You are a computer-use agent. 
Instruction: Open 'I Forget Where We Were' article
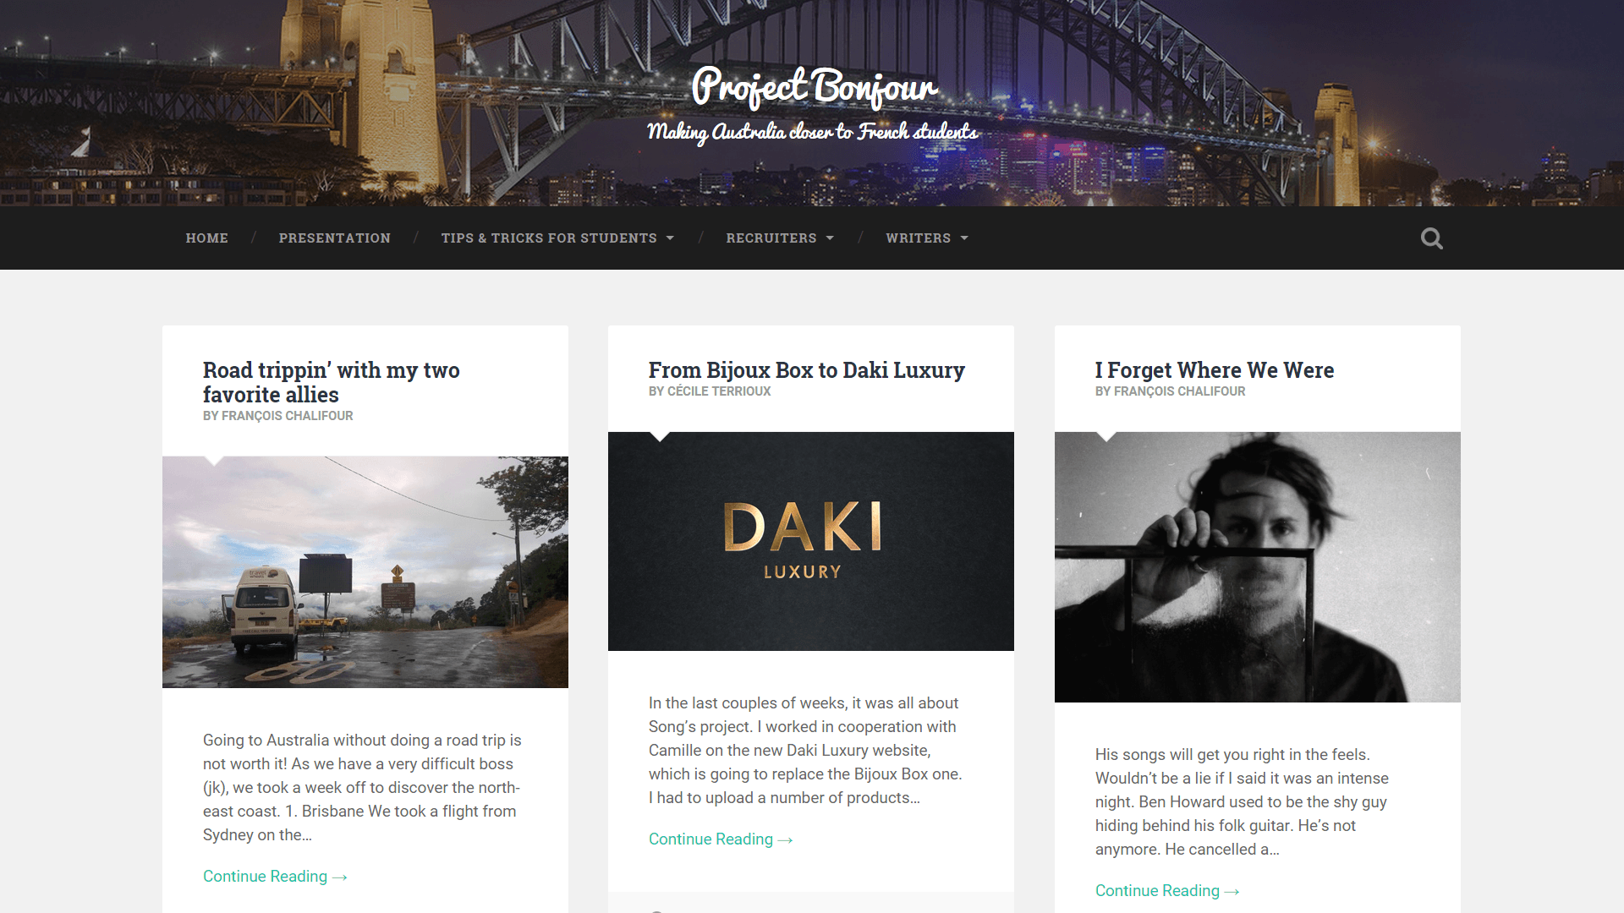tap(1215, 370)
